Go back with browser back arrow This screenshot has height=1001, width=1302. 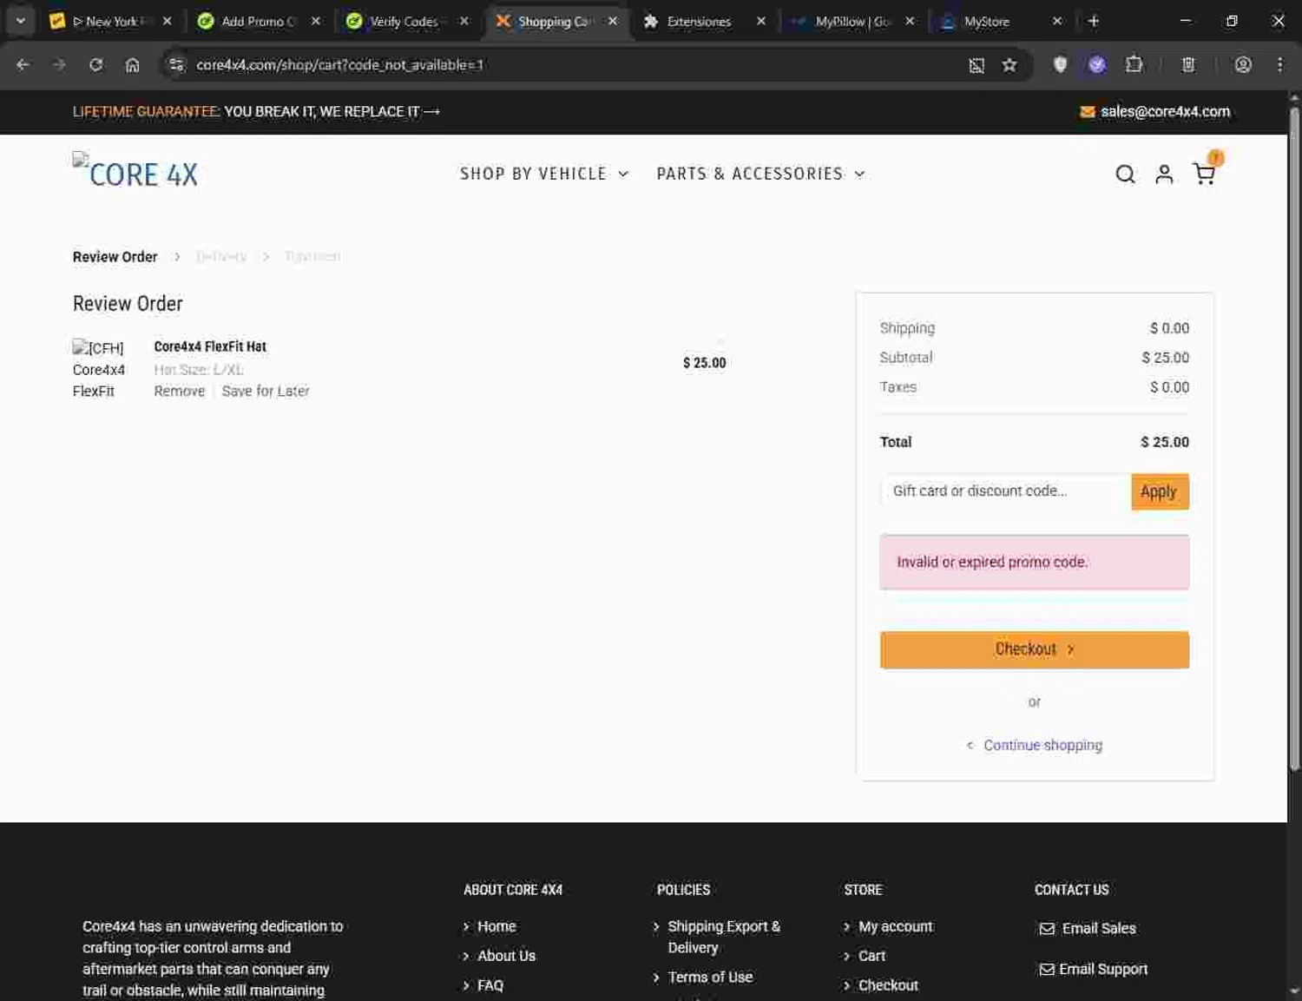[x=23, y=64]
